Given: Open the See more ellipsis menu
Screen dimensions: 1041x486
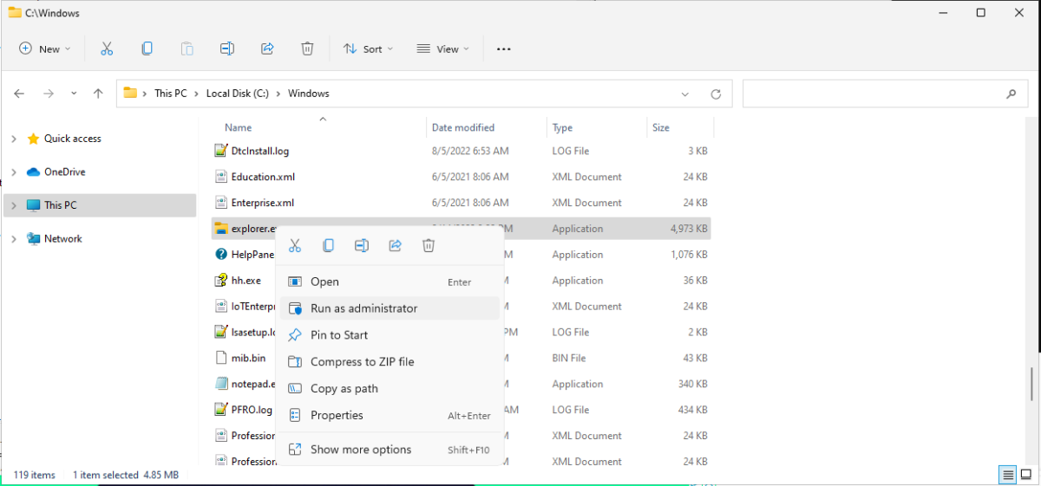Looking at the screenshot, I should [503, 49].
